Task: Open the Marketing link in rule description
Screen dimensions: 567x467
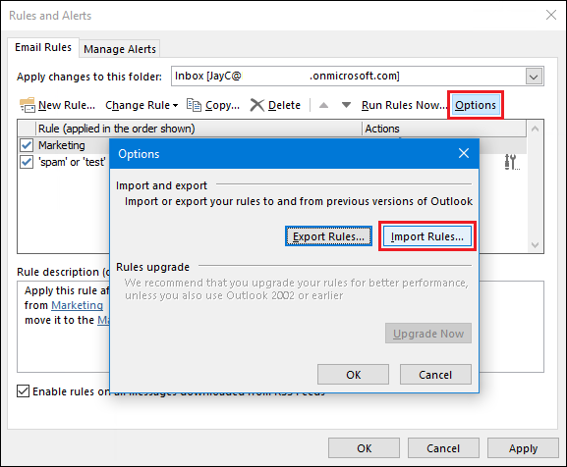Action: (x=77, y=305)
